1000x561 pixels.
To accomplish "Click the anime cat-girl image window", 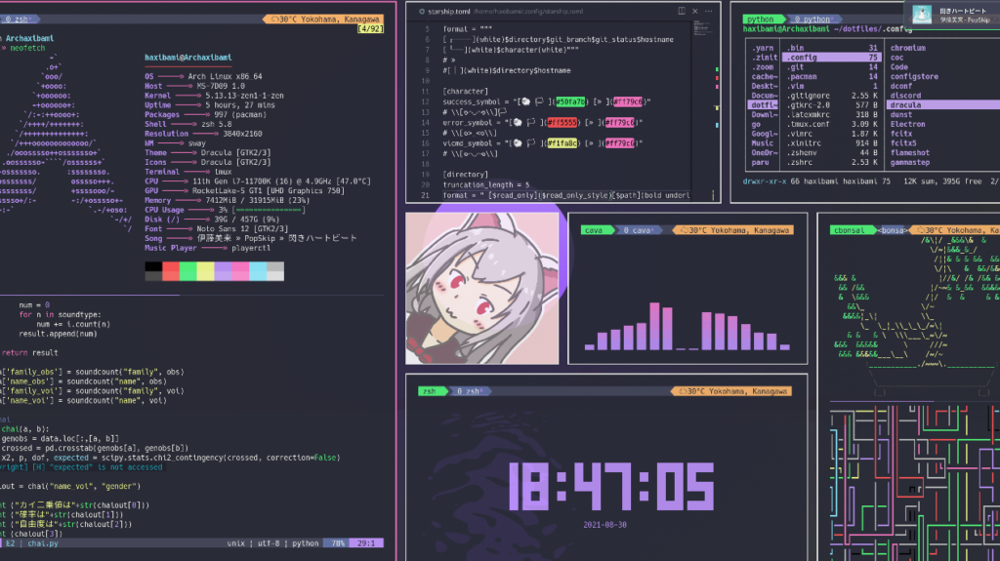I will (482, 288).
